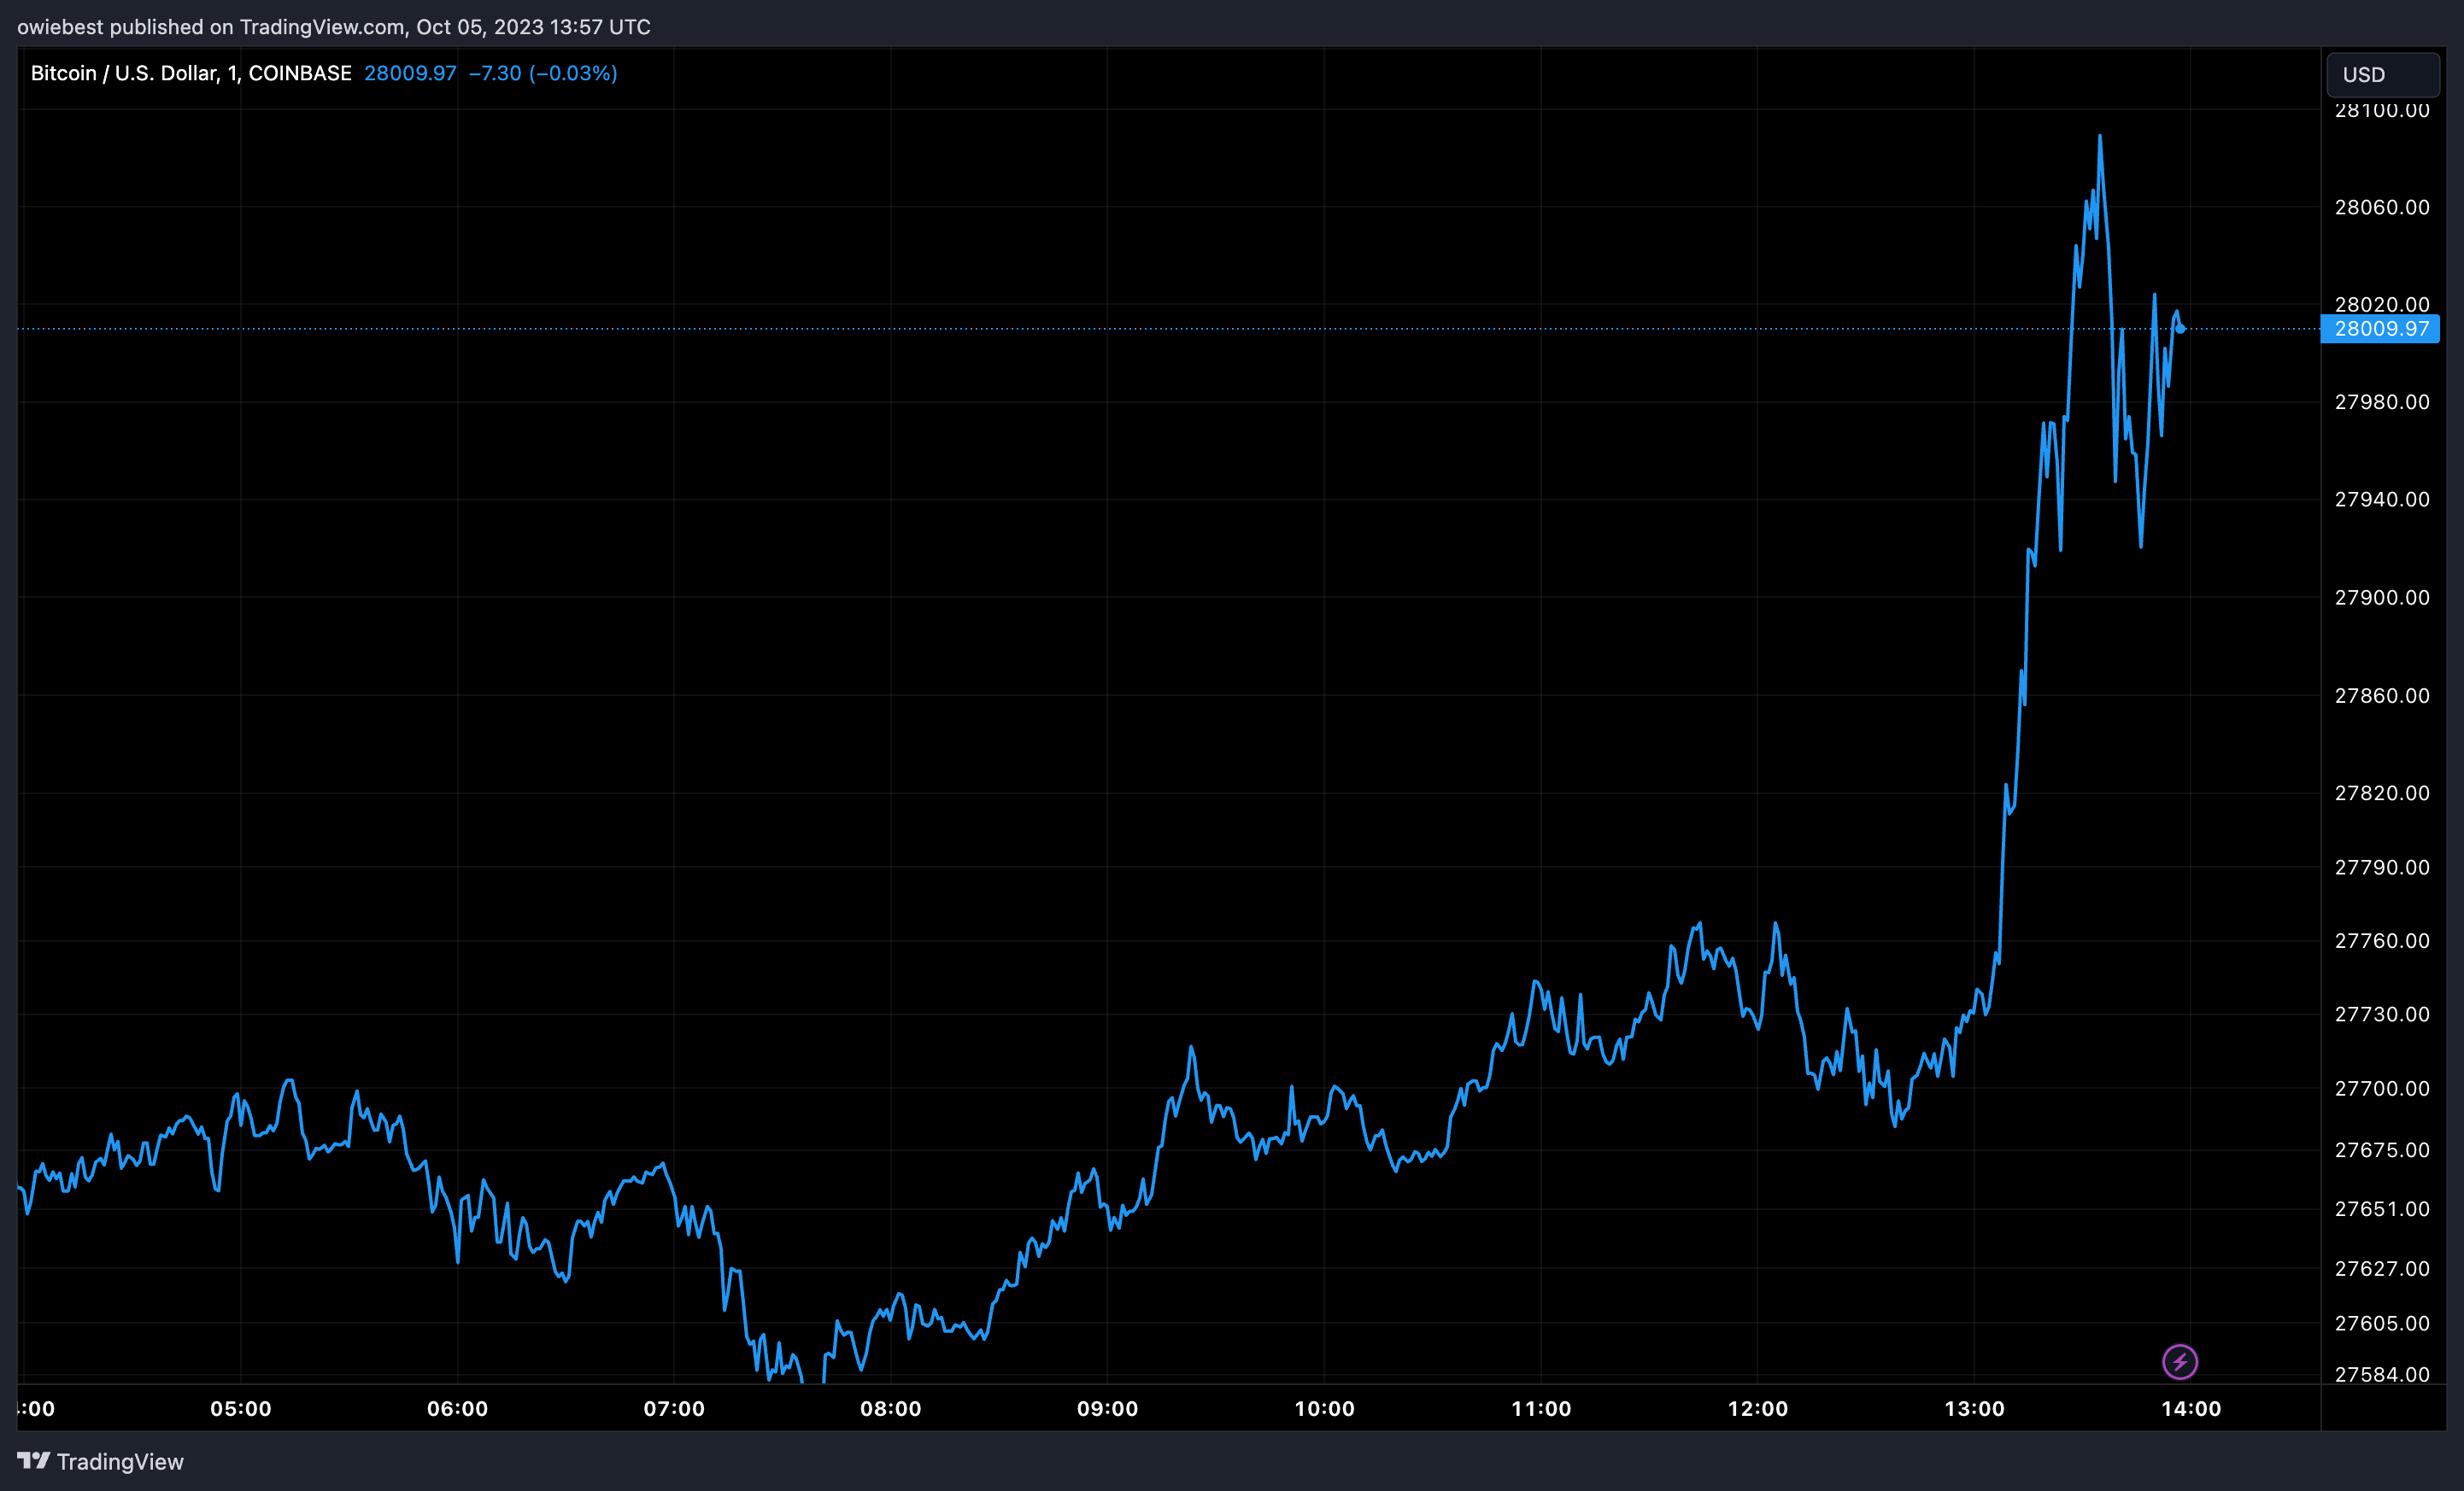Click the 06:00 time axis label

coord(458,1409)
